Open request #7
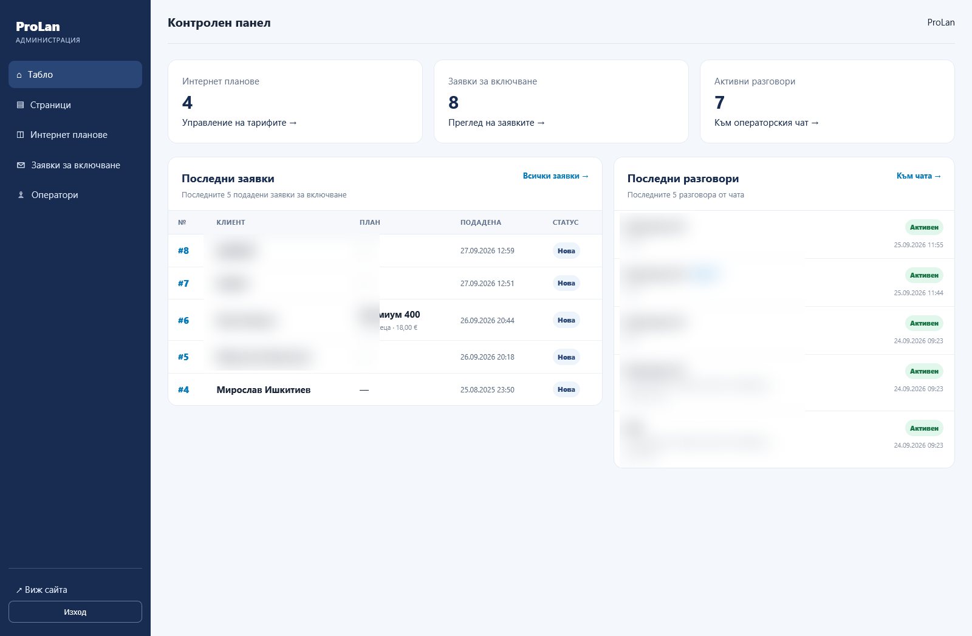Viewport: 972px width, 636px height. point(183,284)
